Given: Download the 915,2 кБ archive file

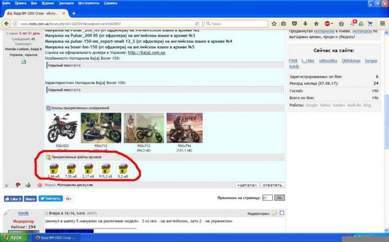Looking at the screenshot, I should coord(106,169).
